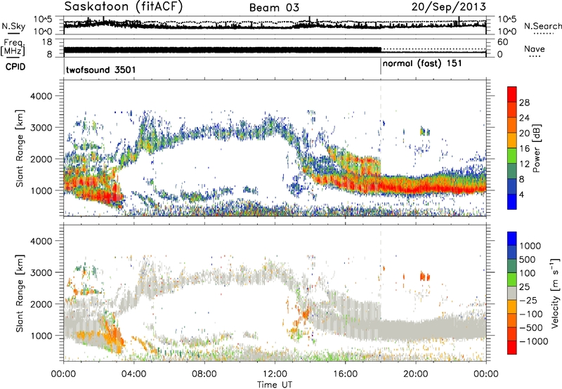Click the gray Velocity colorbar segment between 25 and -25
This screenshot has height=389, width=562.
tap(512, 293)
